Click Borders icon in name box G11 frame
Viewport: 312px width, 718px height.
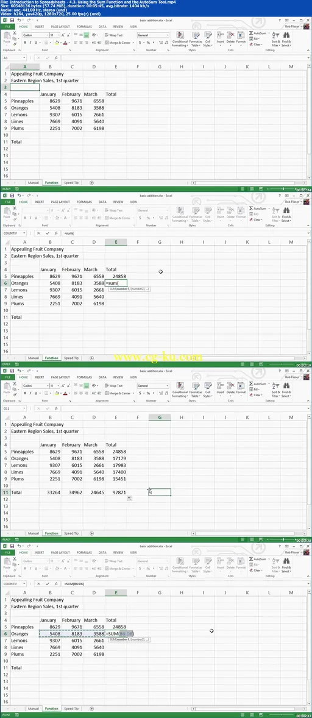pyautogui.click(x=47, y=393)
